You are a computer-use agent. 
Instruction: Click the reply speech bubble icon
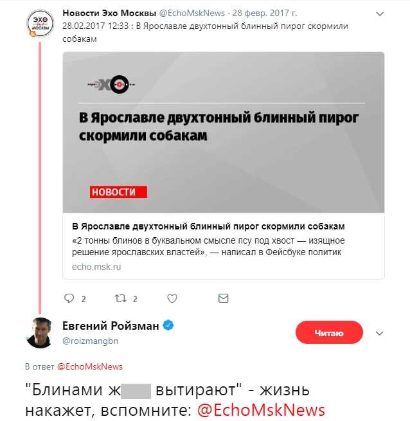click(71, 299)
